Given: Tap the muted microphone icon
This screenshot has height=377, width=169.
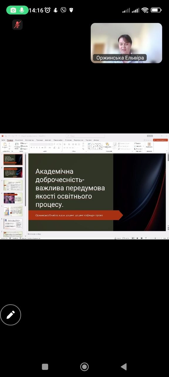Looking at the screenshot, I should coord(17,25).
